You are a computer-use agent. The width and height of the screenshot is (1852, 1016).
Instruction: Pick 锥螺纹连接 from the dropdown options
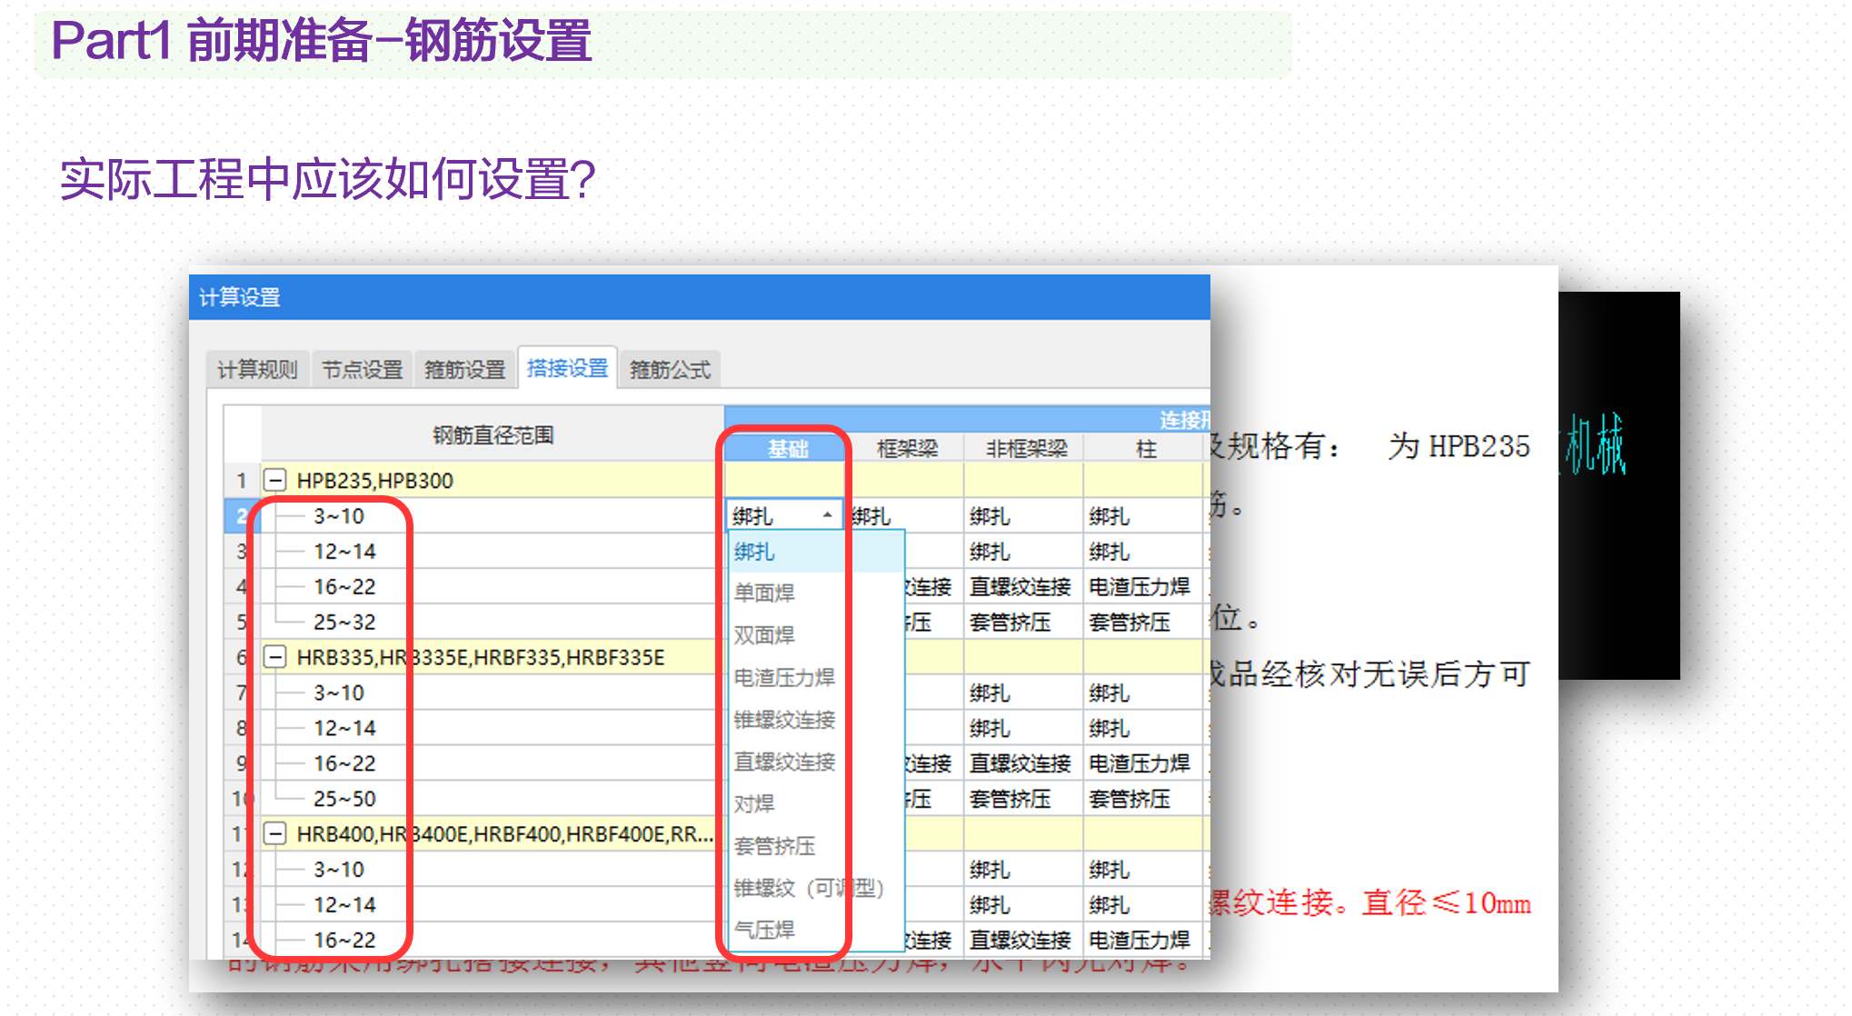coord(784,720)
